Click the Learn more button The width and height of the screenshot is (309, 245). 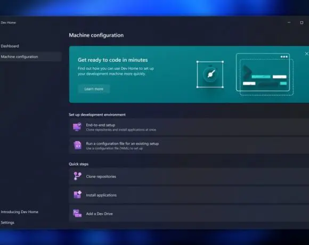(94, 89)
